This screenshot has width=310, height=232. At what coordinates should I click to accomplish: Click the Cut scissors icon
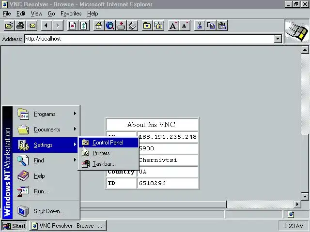pyautogui.click(x=200, y=26)
